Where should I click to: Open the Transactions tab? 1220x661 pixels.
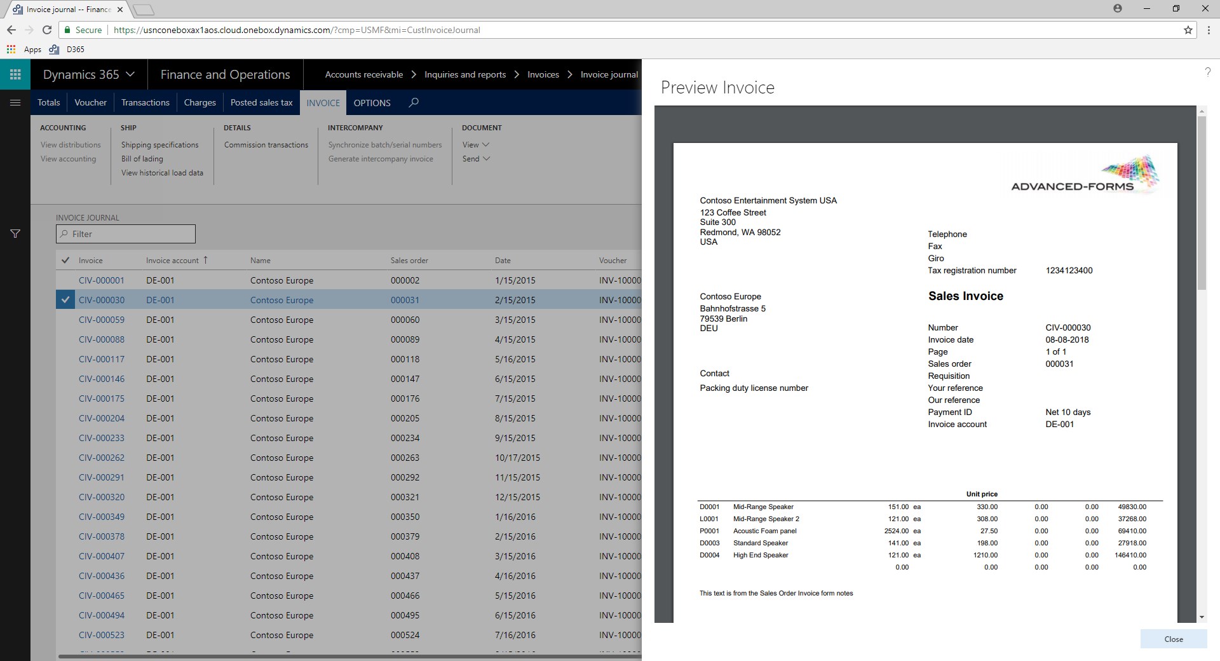pyautogui.click(x=146, y=102)
